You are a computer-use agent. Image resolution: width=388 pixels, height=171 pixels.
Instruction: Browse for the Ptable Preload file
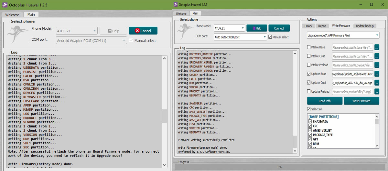pos(377,65)
